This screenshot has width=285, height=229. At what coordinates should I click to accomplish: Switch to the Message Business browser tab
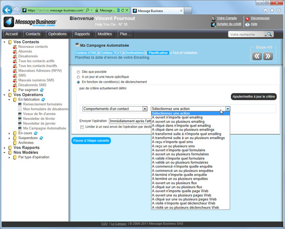[157, 11]
